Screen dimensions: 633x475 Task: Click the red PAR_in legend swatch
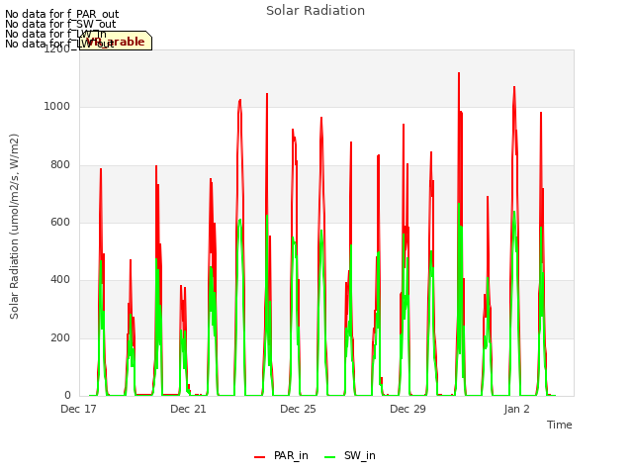259,457
